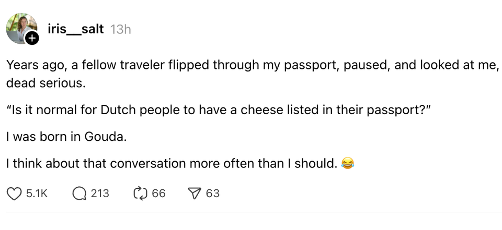View the 213 replies count
The width and height of the screenshot is (502, 230).
click(100, 193)
